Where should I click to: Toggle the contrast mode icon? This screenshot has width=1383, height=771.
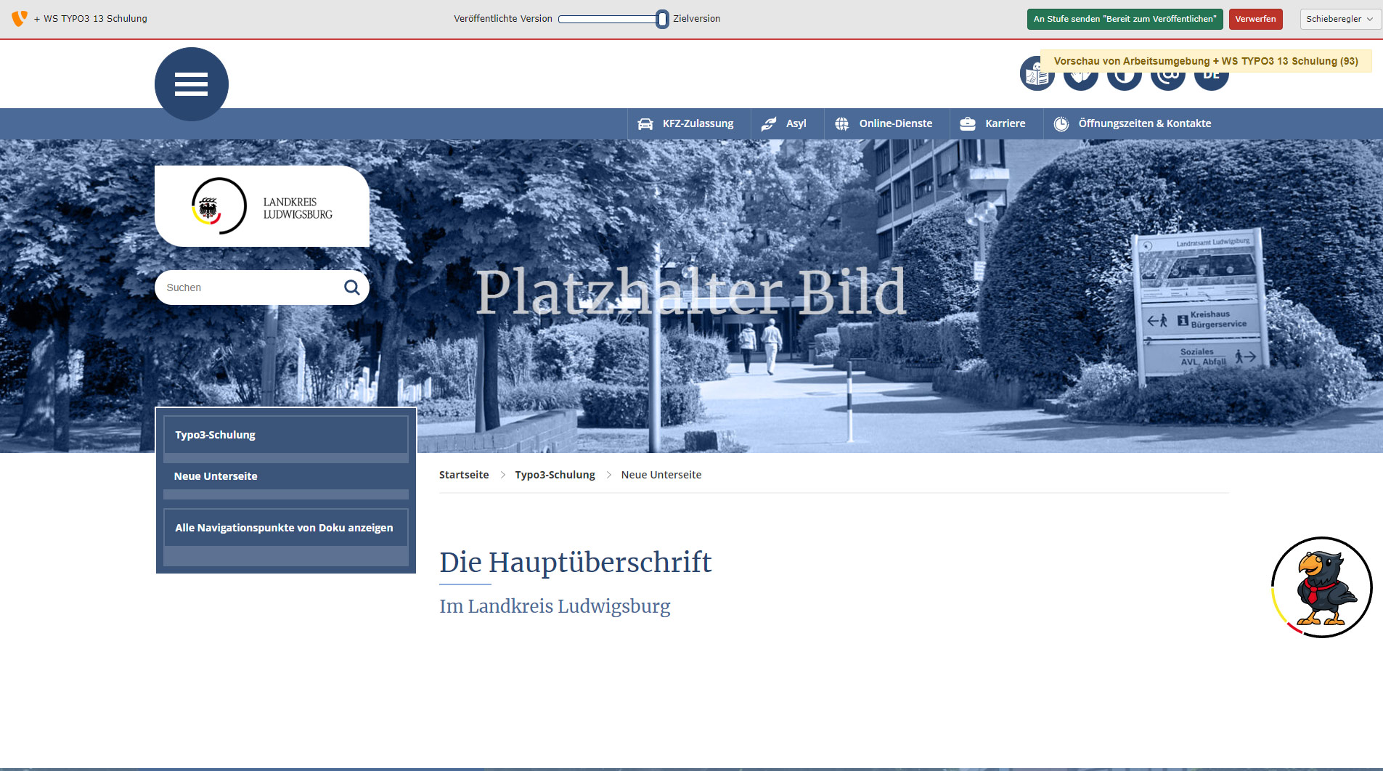tap(1124, 81)
